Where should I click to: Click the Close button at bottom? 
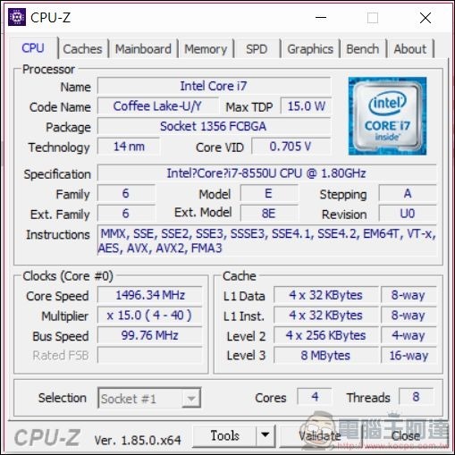405,436
